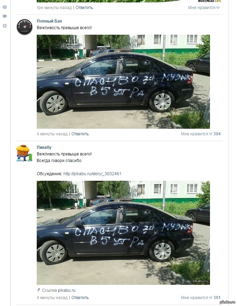This screenshot has height=306, width=237.
Task: Click heart icon next to 391 likes
Action: pos(211,298)
